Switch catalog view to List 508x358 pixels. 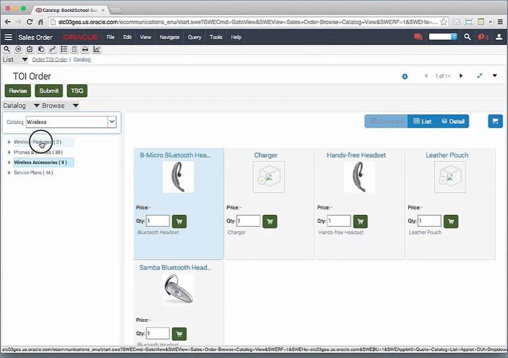point(422,121)
